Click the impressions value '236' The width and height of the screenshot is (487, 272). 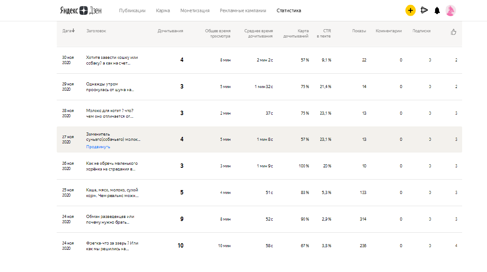(363, 246)
